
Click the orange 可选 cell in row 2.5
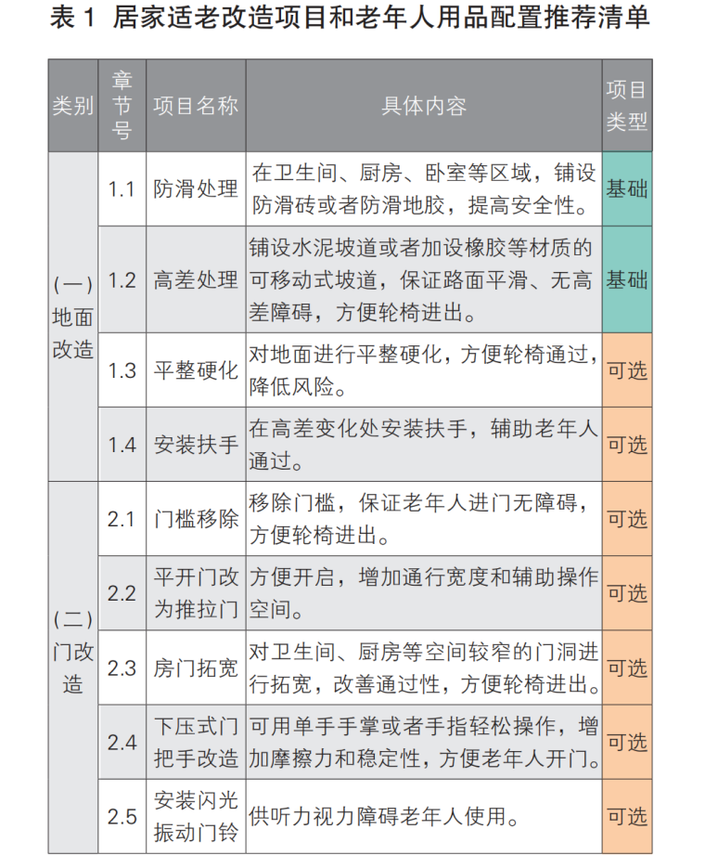[626, 816]
